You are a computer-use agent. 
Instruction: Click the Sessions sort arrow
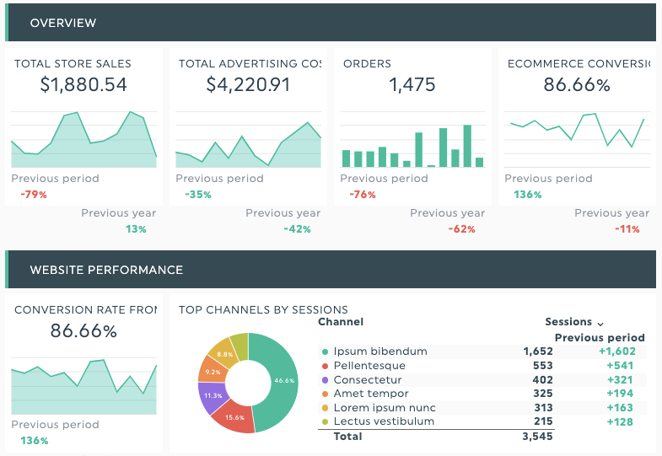[600, 324]
